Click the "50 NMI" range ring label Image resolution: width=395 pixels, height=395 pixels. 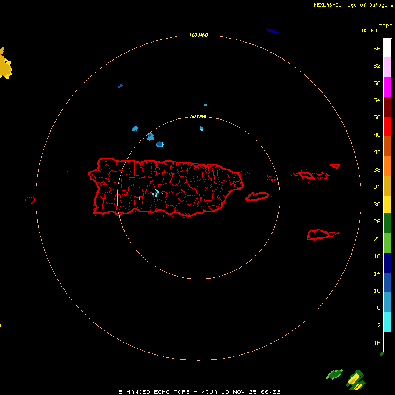(198, 116)
